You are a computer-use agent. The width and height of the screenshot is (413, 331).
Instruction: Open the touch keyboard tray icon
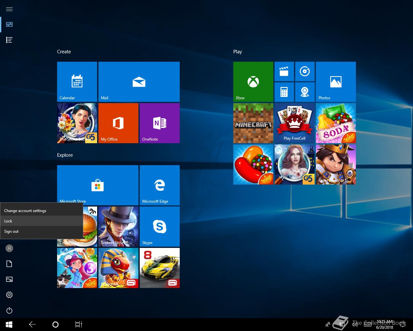368,325
